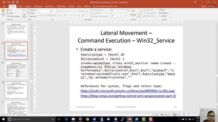
Task: Switch to the Transitions tab
Action: click(x=38, y=6)
